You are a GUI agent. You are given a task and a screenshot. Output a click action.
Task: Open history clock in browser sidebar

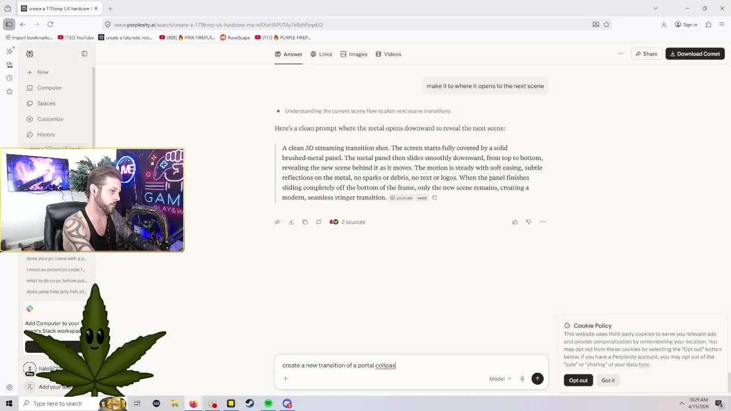click(9, 78)
